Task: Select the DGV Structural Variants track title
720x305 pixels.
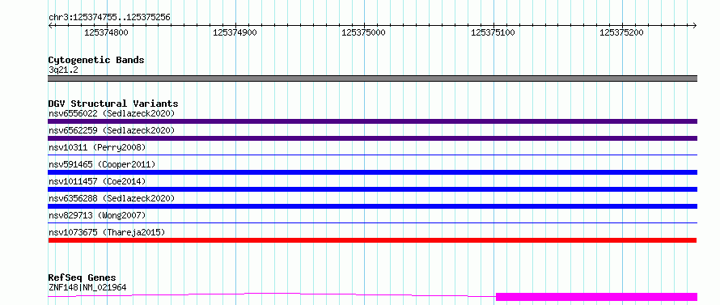Action: 113,104
